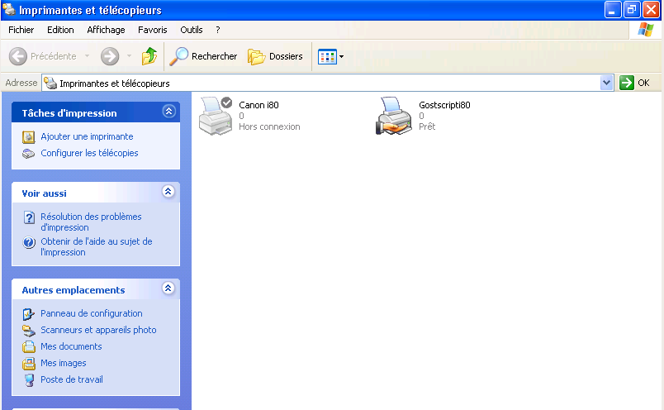Click inside the Adresse input field

coord(328,83)
